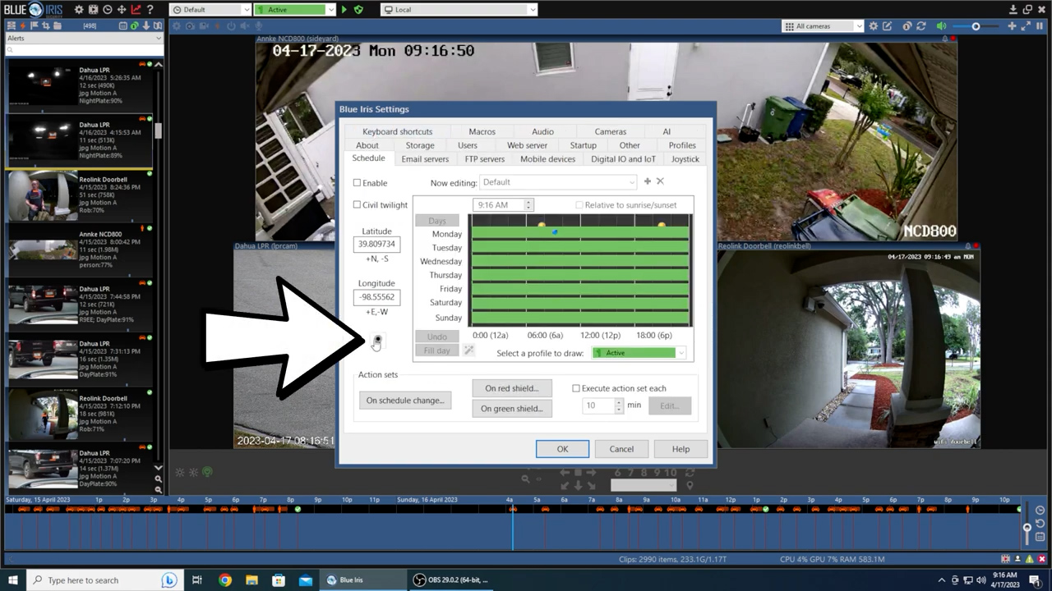Click the eyedropper icon beside Fill day
Viewport: 1052px width, 591px height.
pos(468,350)
